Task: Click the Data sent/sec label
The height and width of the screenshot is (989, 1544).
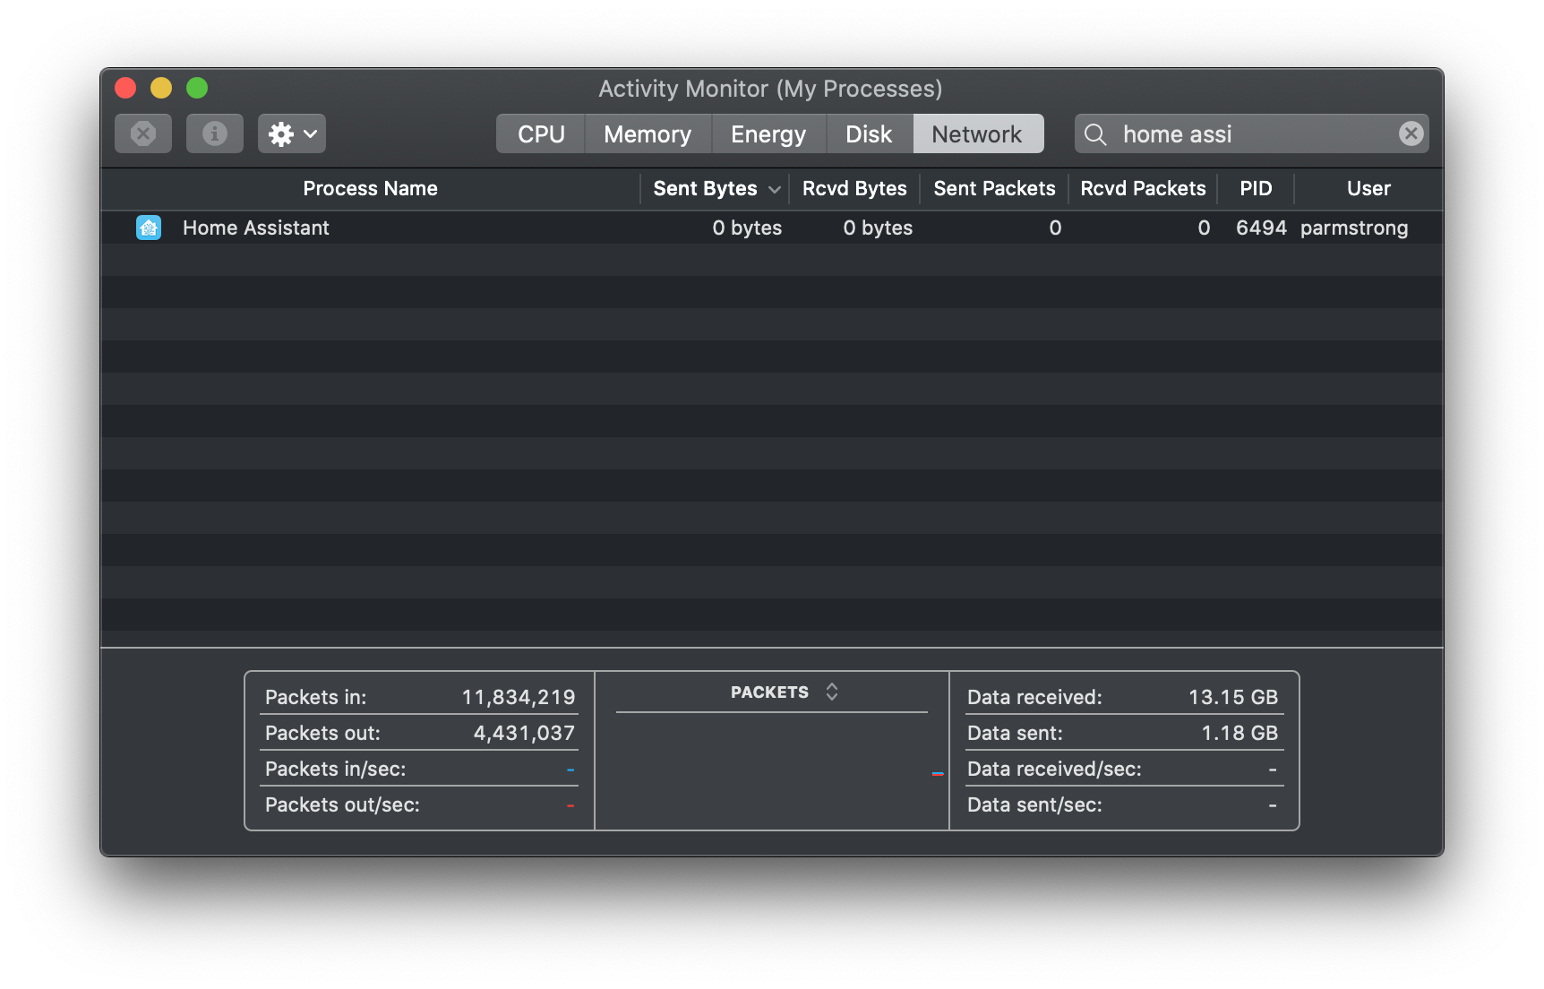Action: (x=1034, y=804)
